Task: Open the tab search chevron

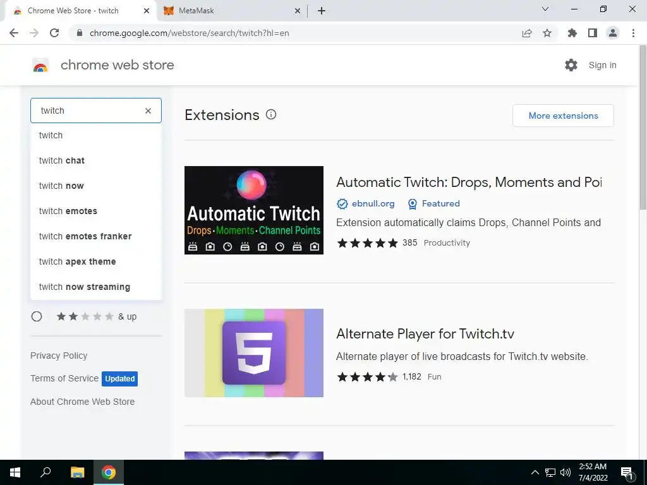Action: (x=545, y=9)
